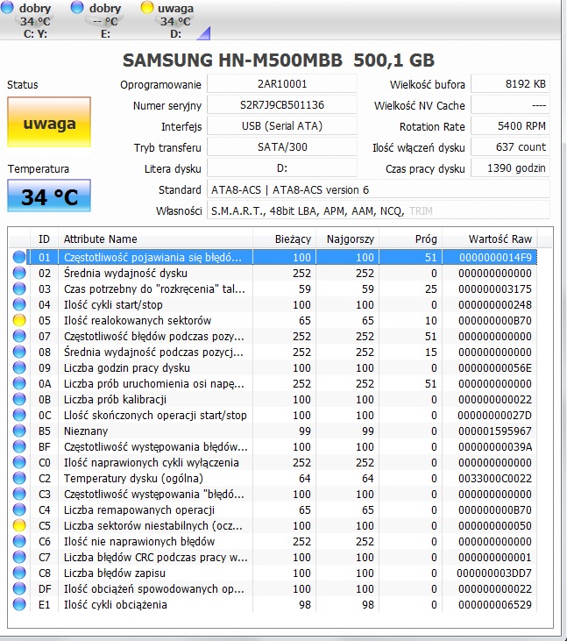Image resolution: width=567 pixels, height=641 pixels.
Task: Click the blue status icon for attribute E1
Action: (19, 604)
